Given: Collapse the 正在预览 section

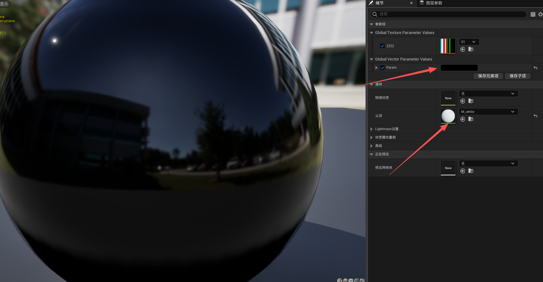Looking at the screenshot, I should coord(371,154).
